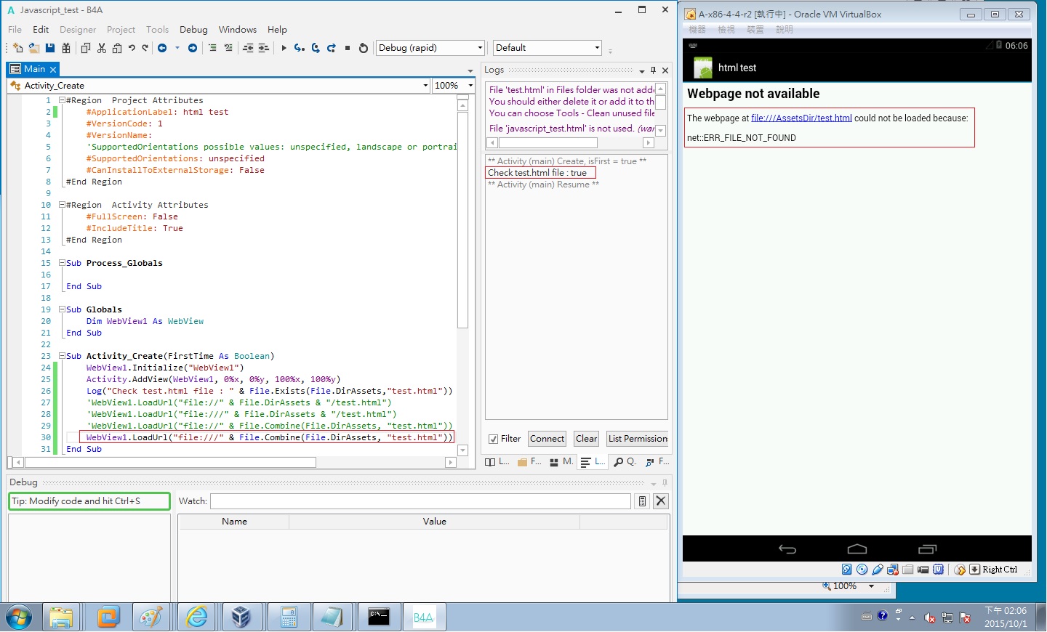The height and width of the screenshot is (632, 1047).
Task: Open the Activity_Create sub selector dropdown
Action: (425, 86)
